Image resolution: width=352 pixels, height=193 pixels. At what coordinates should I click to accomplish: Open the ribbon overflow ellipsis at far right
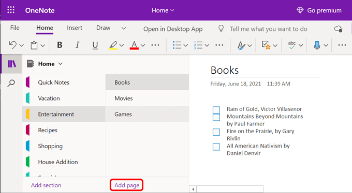(342, 45)
